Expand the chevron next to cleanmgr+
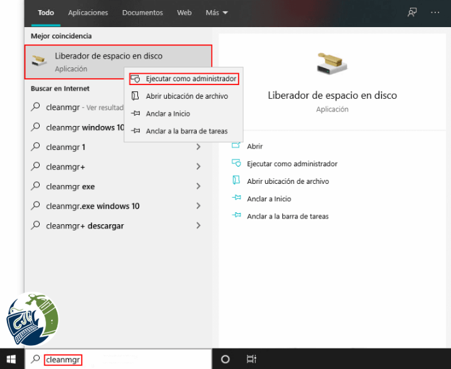Viewport: 451px width, 369px height. (x=198, y=166)
